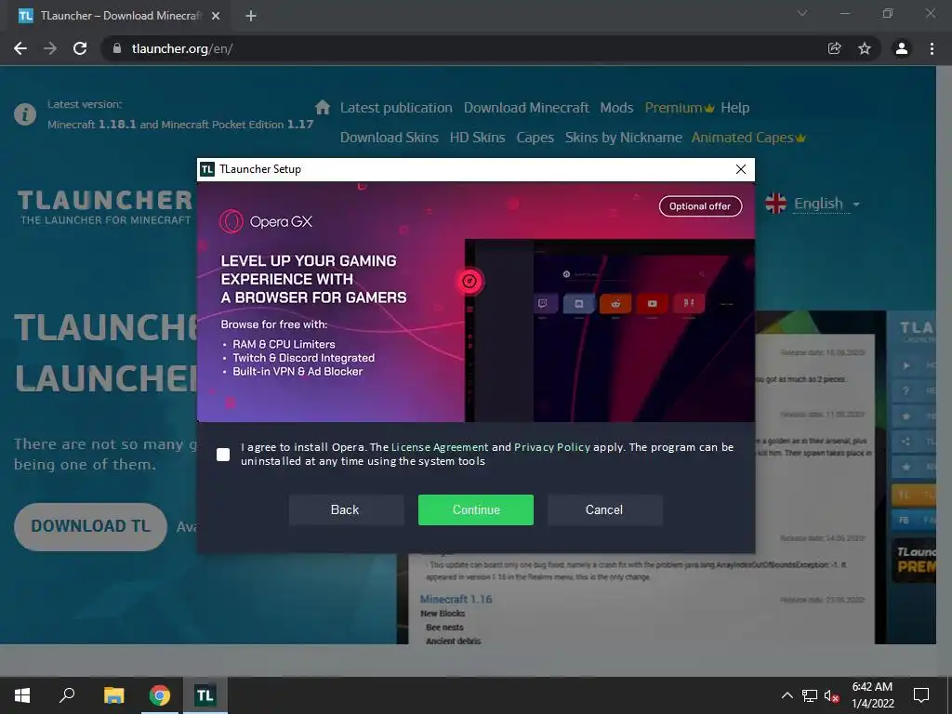This screenshot has height=714, width=952.
Task: Click the TLauncher Setup title bar icon
Action: click(207, 169)
